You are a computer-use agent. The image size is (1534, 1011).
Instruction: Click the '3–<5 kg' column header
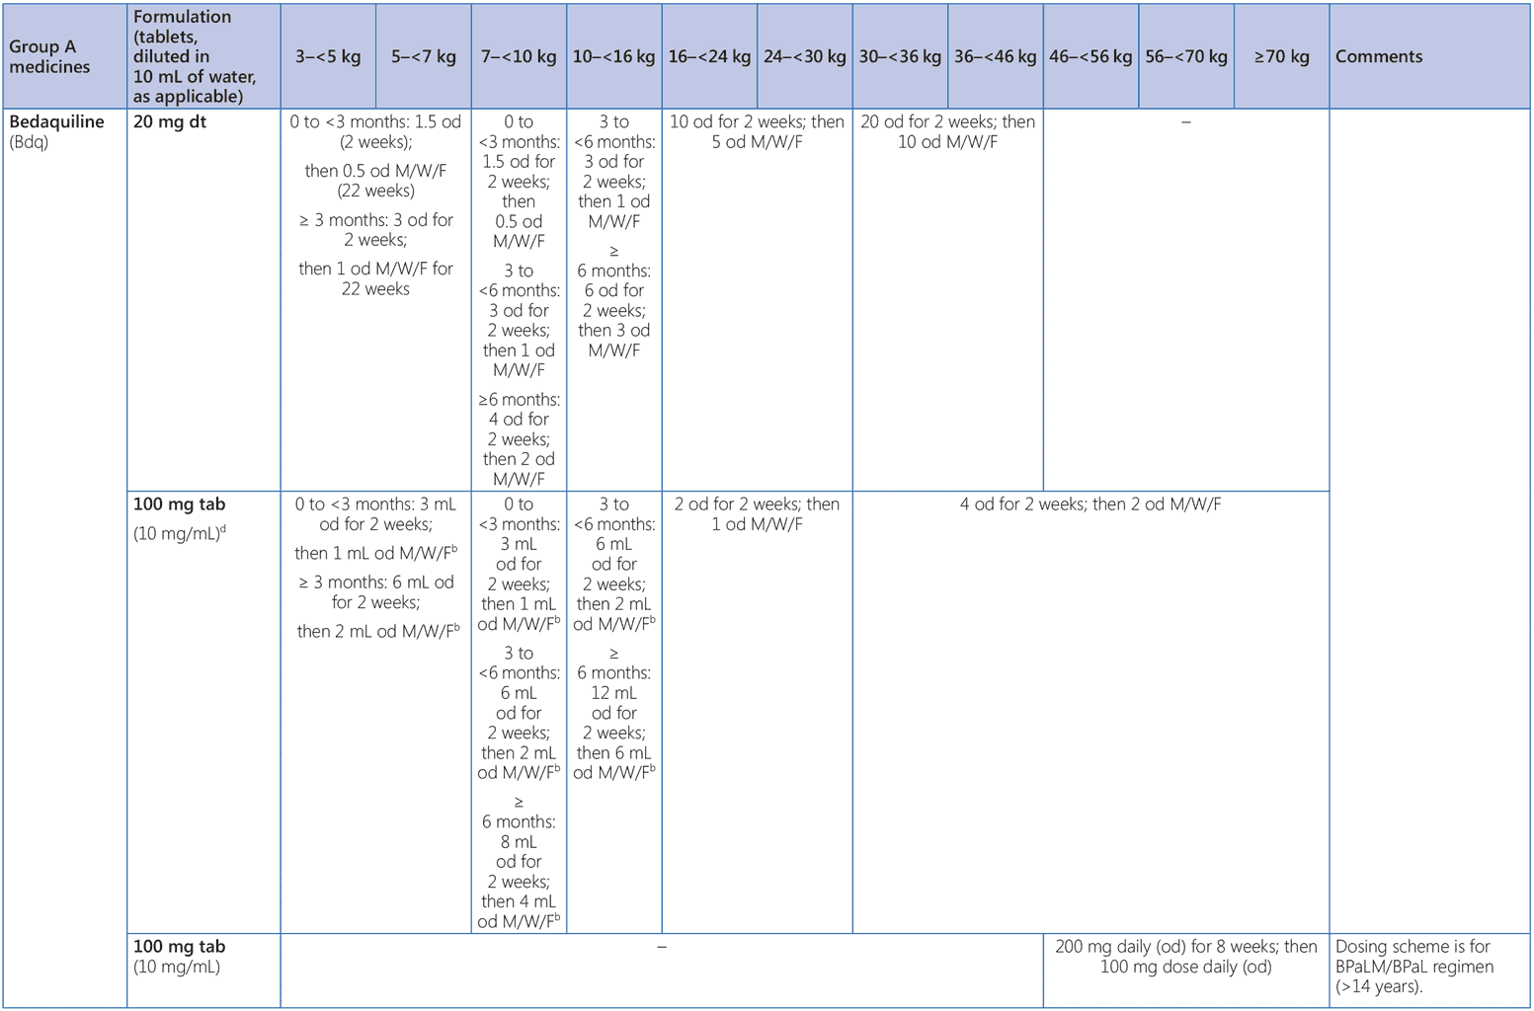point(328,56)
